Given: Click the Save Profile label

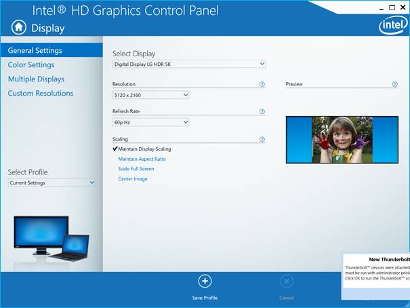Looking at the screenshot, I should click(205, 298).
